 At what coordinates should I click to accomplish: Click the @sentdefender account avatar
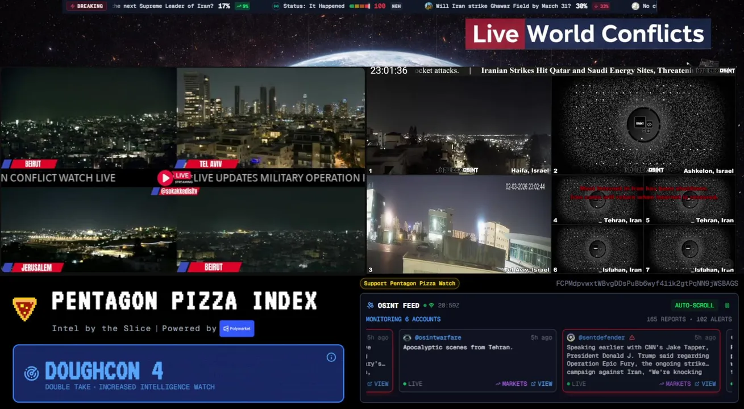click(x=571, y=337)
